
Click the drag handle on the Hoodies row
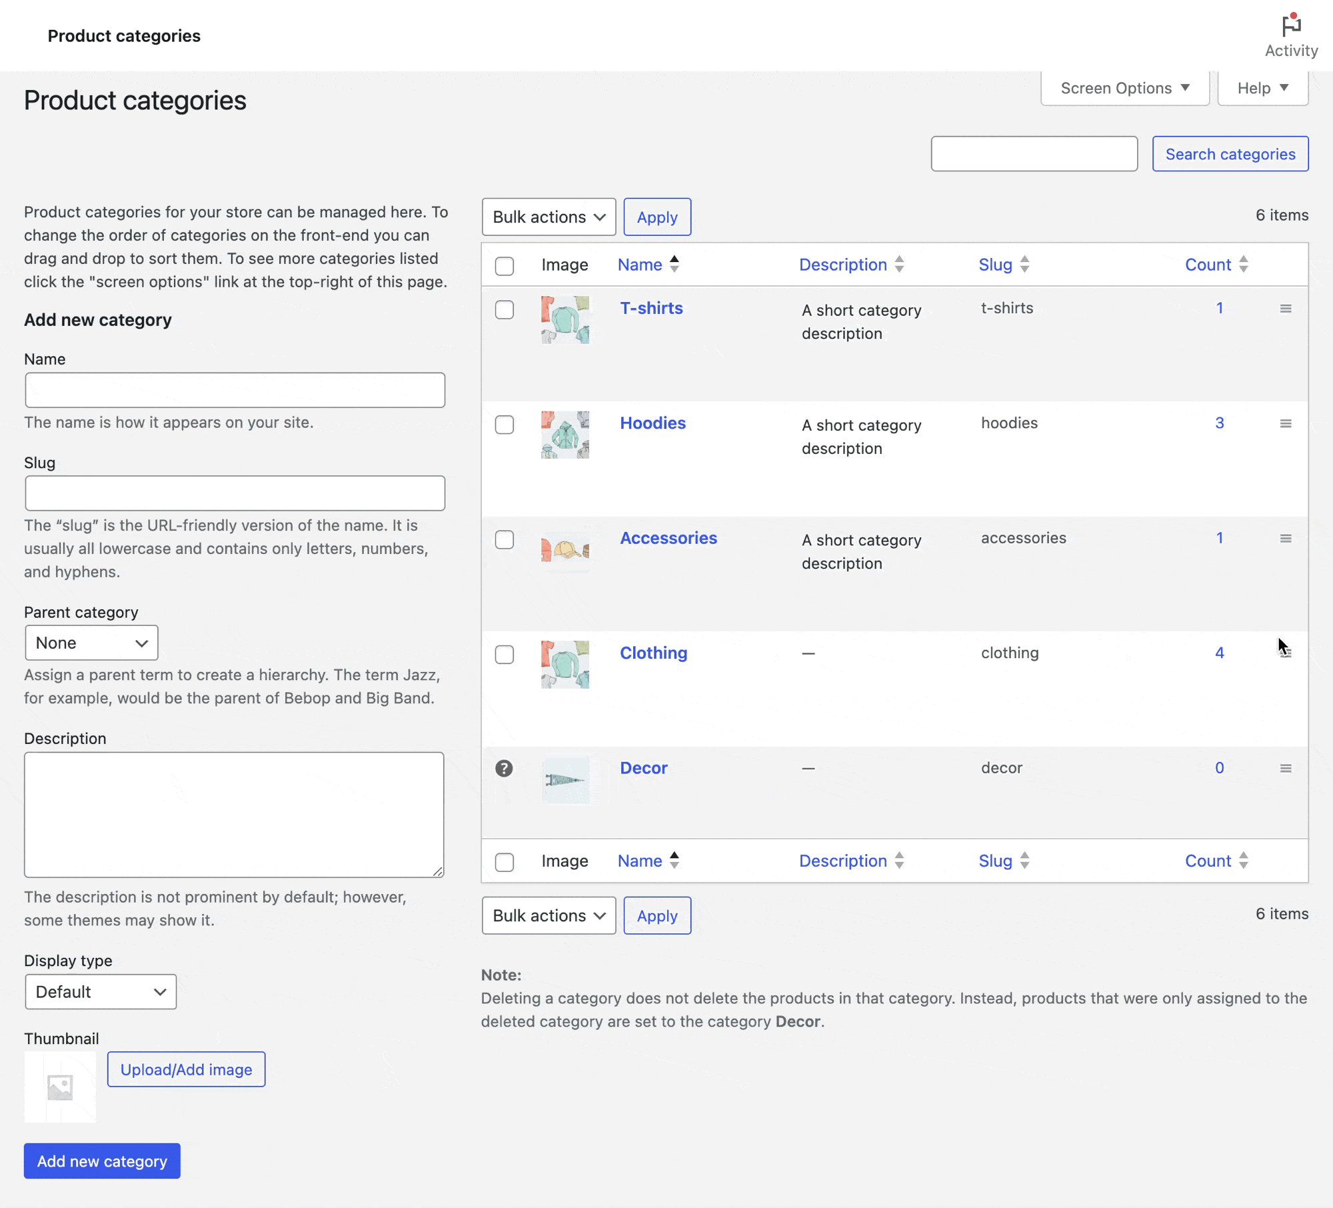pos(1286,423)
